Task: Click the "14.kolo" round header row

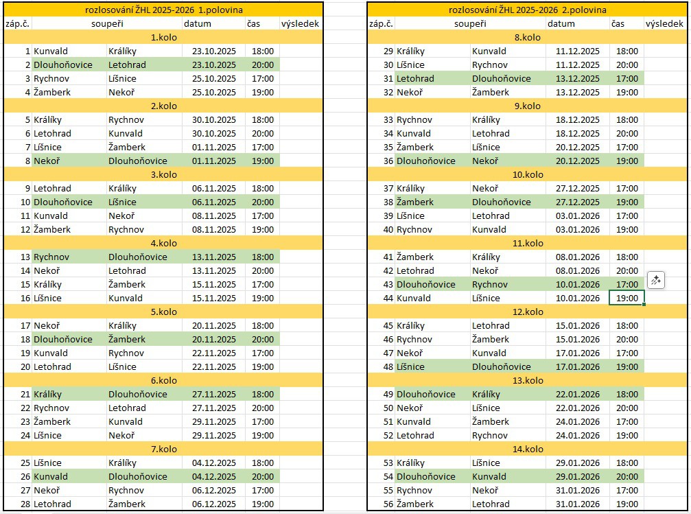Action: tap(527, 449)
